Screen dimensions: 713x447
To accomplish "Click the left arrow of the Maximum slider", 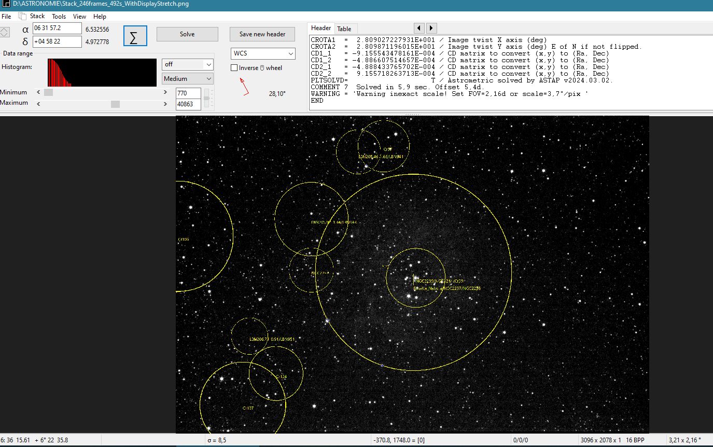I will (38, 103).
